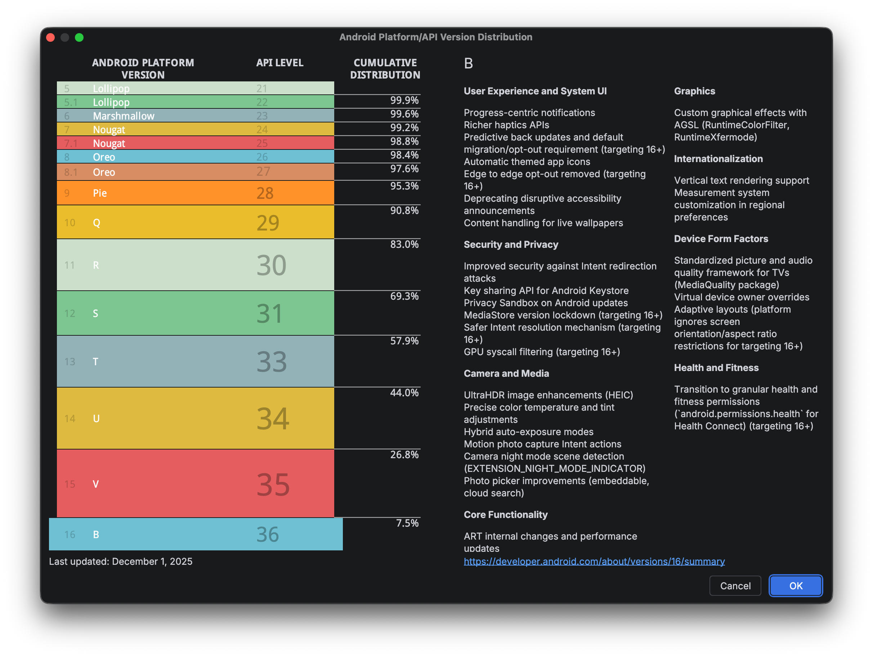
Task: Select the V API 35 row
Action: point(195,484)
